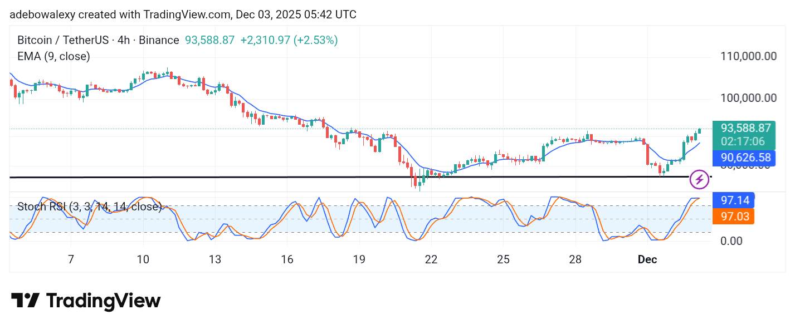Click the 10 date label on time axis
The height and width of the screenshot is (329, 795).
coord(143,259)
